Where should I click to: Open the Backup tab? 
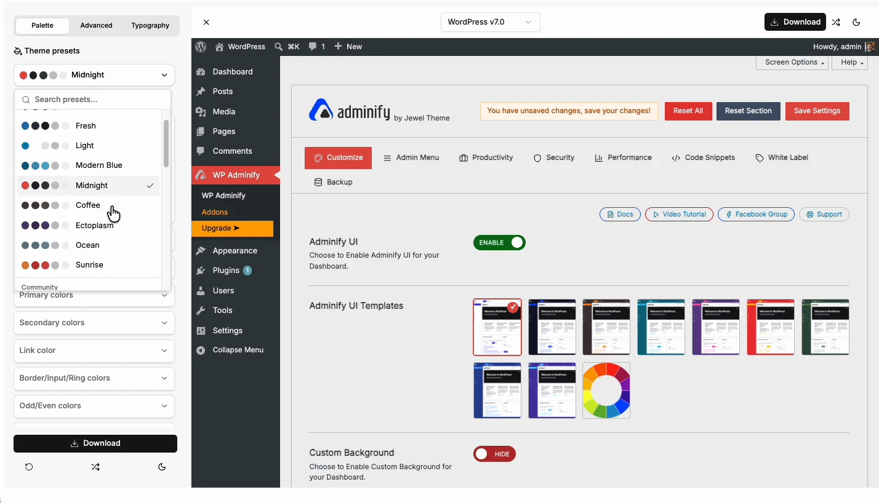point(333,182)
